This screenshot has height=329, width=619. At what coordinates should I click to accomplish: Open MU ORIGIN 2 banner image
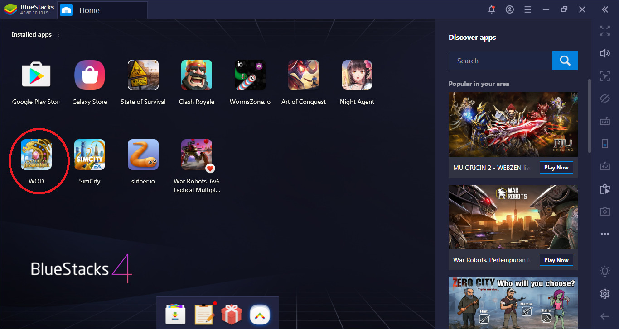coord(513,125)
